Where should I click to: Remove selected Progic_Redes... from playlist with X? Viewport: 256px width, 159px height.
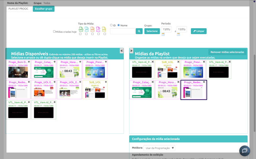[x=204, y=82]
